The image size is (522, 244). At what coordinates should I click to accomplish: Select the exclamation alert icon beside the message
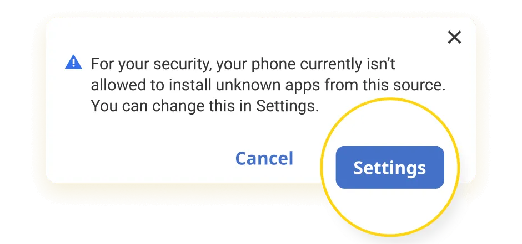click(x=73, y=63)
